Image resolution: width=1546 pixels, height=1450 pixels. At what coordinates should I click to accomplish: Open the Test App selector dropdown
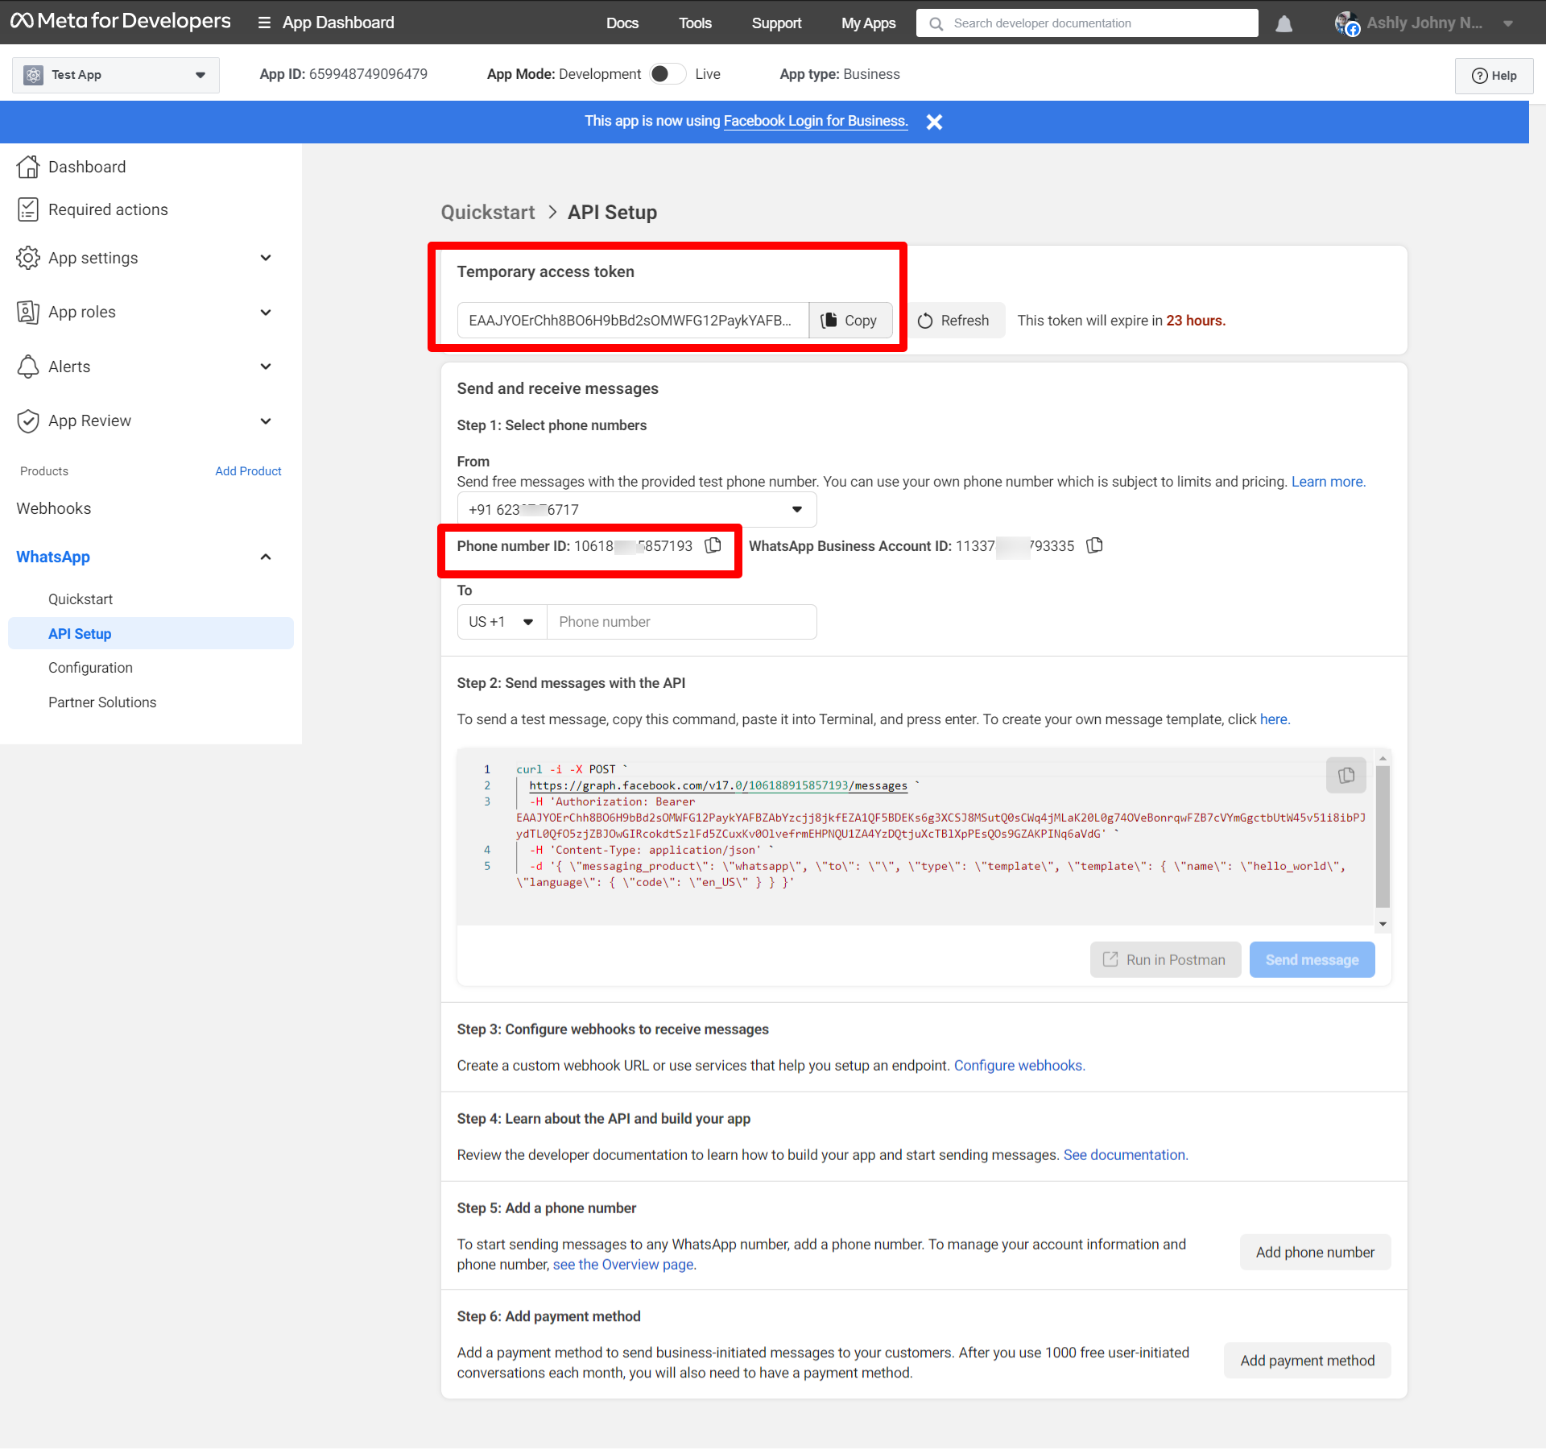pyautogui.click(x=115, y=75)
